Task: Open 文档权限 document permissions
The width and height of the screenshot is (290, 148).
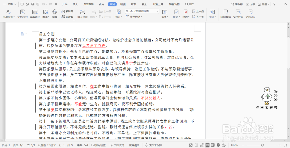Action: point(238,14)
